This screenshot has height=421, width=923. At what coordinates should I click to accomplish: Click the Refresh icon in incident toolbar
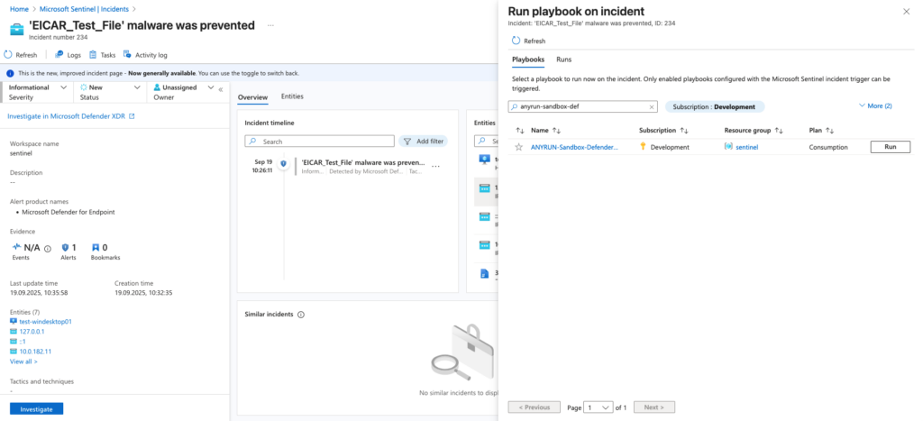[x=10, y=55]
